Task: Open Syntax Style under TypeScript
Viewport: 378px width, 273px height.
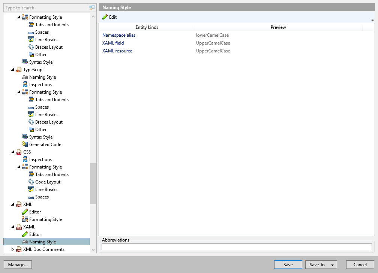Action: (40, 137)
